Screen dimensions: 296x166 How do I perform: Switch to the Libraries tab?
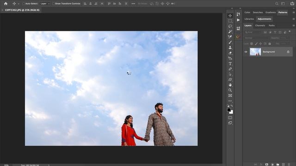[x=249, y=19]
